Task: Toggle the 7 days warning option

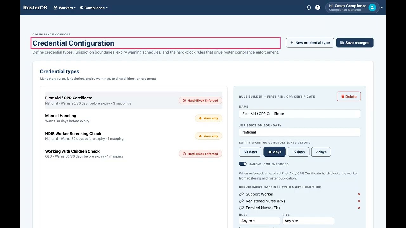Action: click(x=321, y=152)
